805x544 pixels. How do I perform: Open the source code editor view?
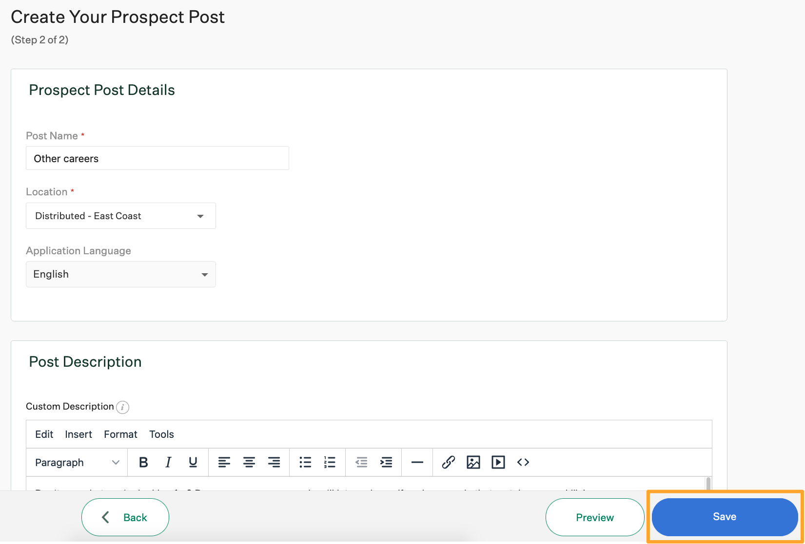[523, 462]
